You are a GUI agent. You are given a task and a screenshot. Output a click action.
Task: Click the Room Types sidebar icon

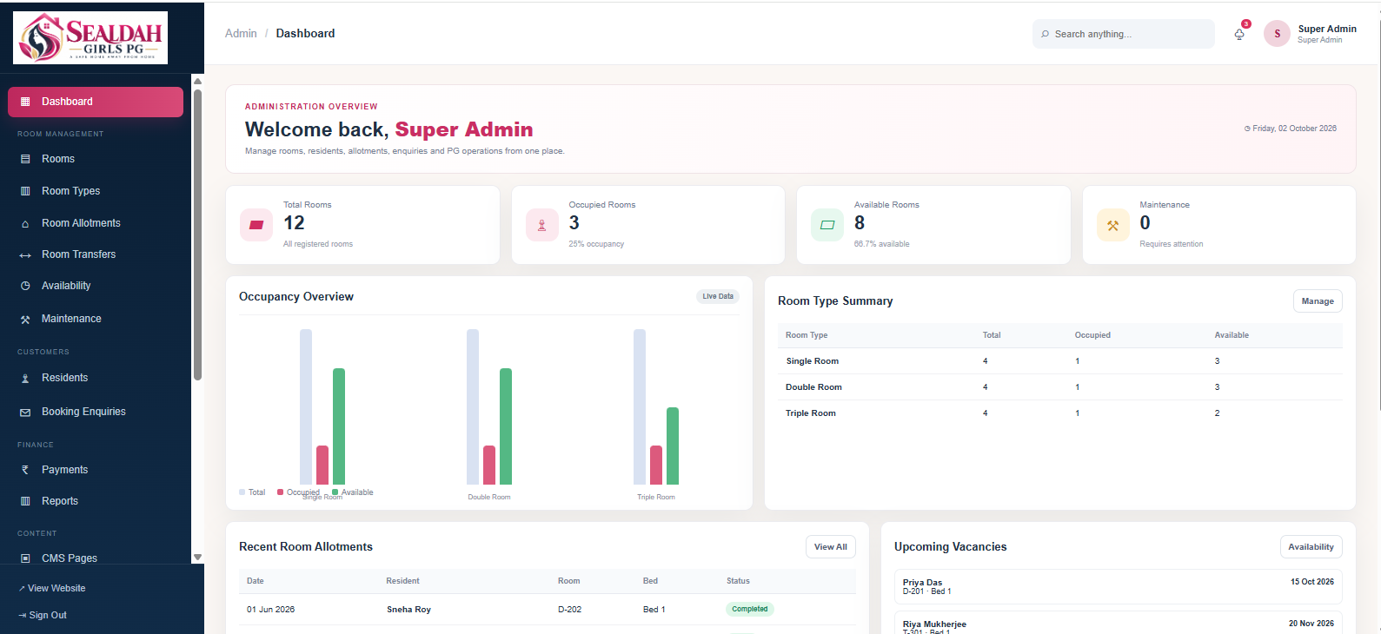pyautogui.click(x=25, y=191)
